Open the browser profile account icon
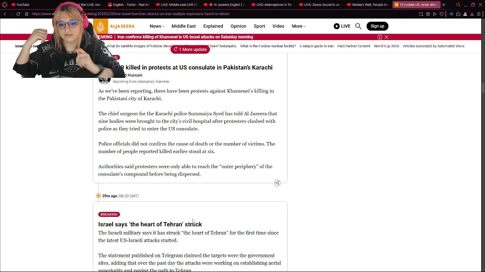 (465, 14)
